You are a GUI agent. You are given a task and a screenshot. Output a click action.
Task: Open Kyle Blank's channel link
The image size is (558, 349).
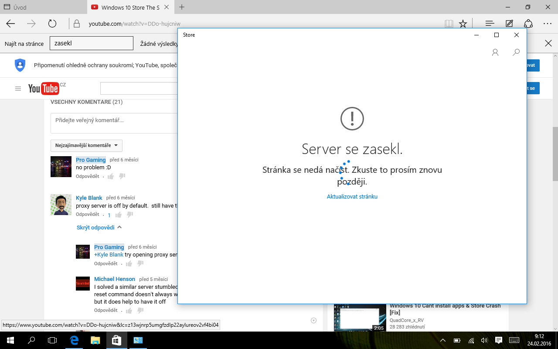(x=89, y=198)
